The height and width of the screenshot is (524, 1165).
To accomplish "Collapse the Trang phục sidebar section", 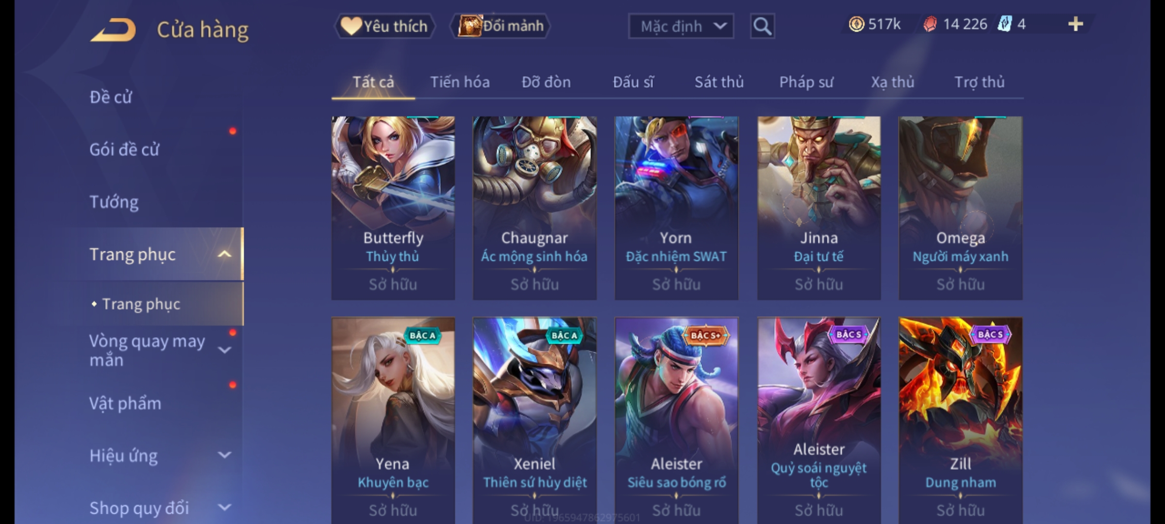I will point(224,254).
